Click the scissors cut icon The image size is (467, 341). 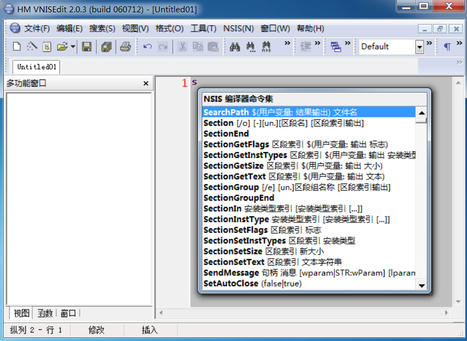click(182, 46)
